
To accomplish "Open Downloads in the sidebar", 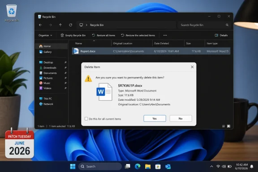I will click(x=50, y=68).
